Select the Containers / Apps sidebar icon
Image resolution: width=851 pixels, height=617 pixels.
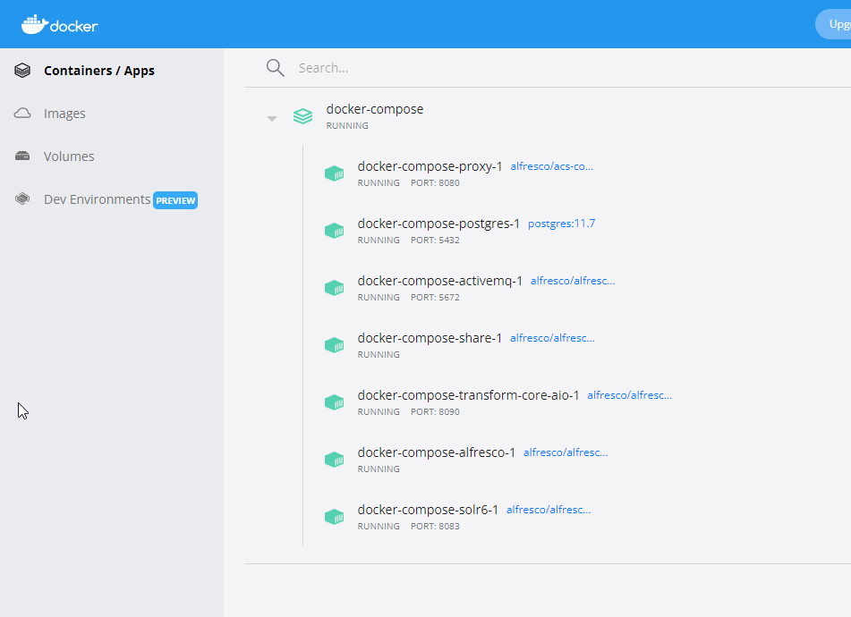(21, 70)
